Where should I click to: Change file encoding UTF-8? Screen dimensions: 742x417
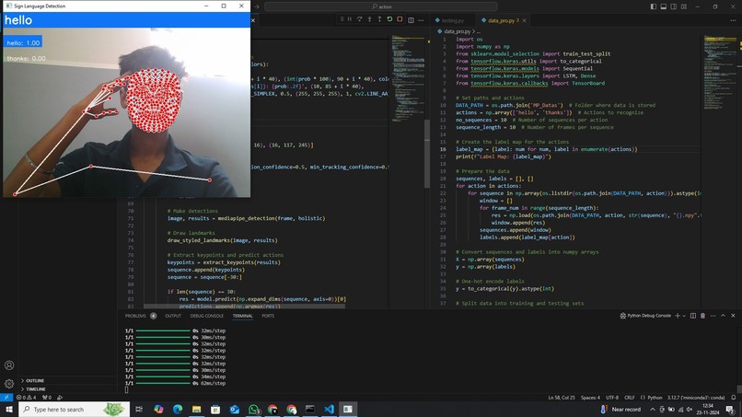point(612,398)
